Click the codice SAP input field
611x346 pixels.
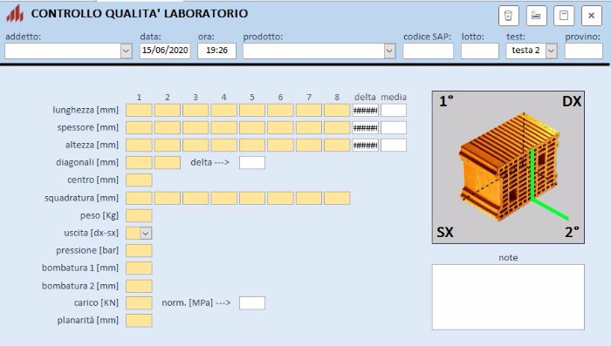(429, 51)
